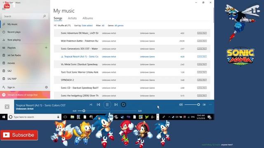Open the Action Center notification icon

pos(210,117)
